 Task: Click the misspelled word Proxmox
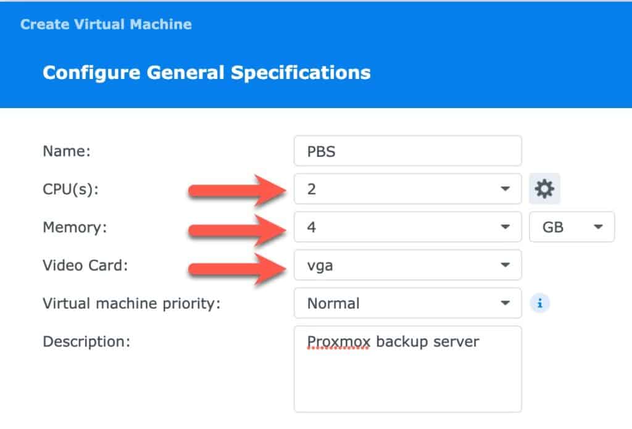[x=339, y=342]
